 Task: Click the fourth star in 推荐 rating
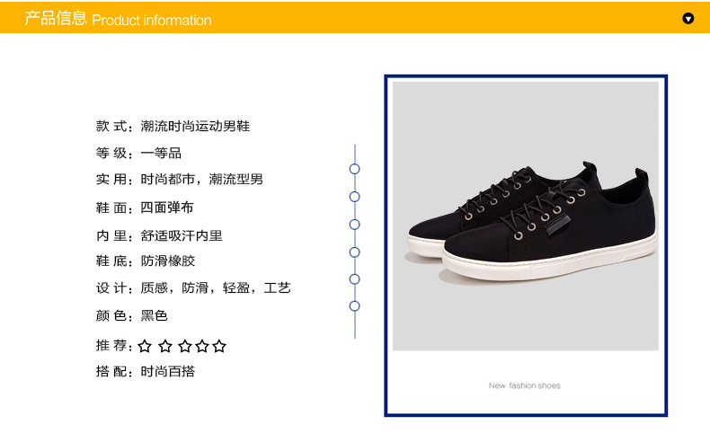(x=202, y=346)
